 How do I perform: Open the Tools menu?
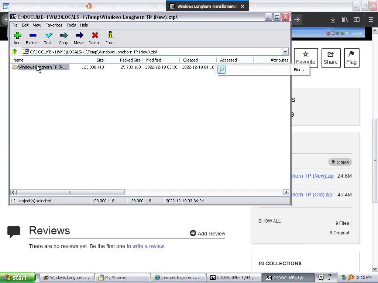(x=71, y=25)
